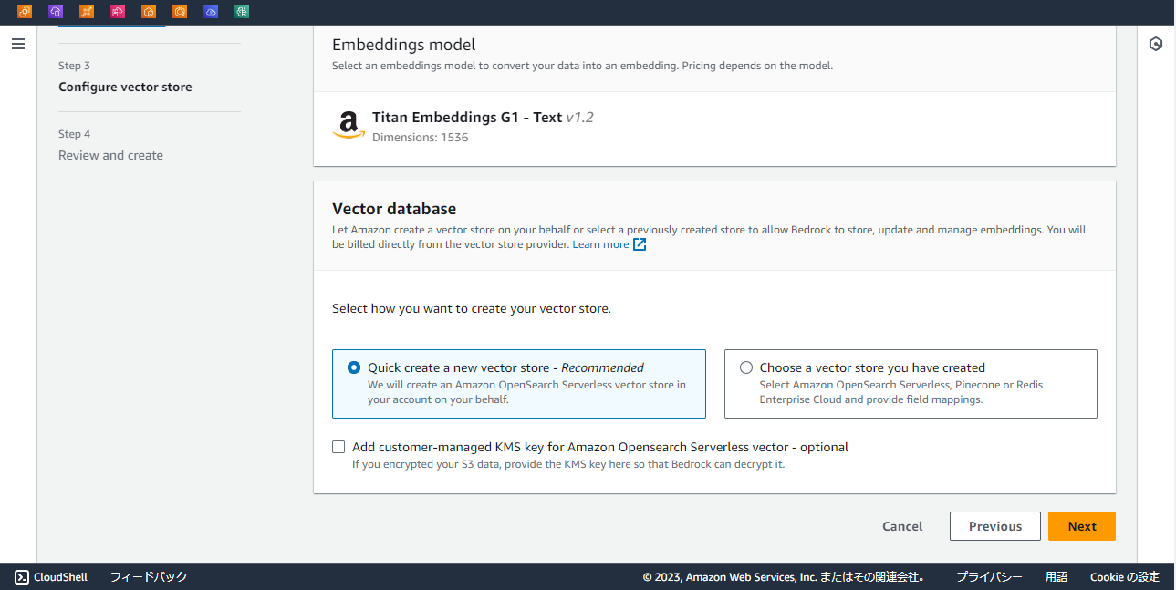The height and width of the screenshot is (590, 1176).
Task: Enable the customer-managed KMS key checkbox
Action: (338, 447)
